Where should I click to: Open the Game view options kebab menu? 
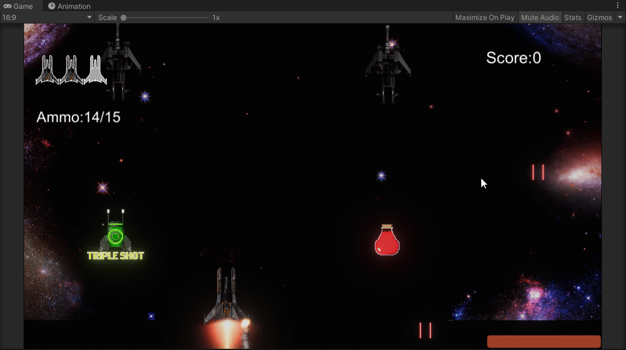coord(617,5)
